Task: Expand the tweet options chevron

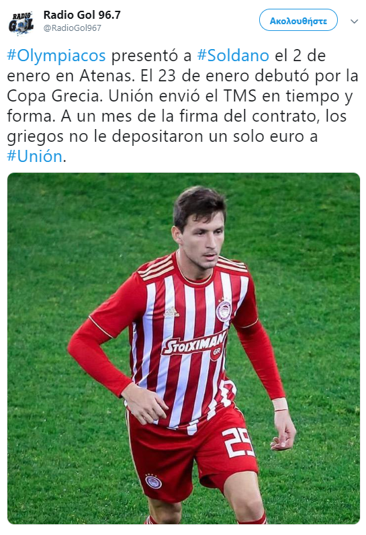Action: [x=354, y=22]
